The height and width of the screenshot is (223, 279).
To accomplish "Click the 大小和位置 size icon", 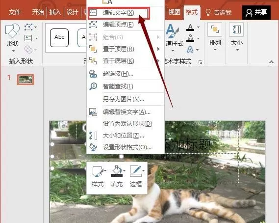I will (x=93, y=136).
